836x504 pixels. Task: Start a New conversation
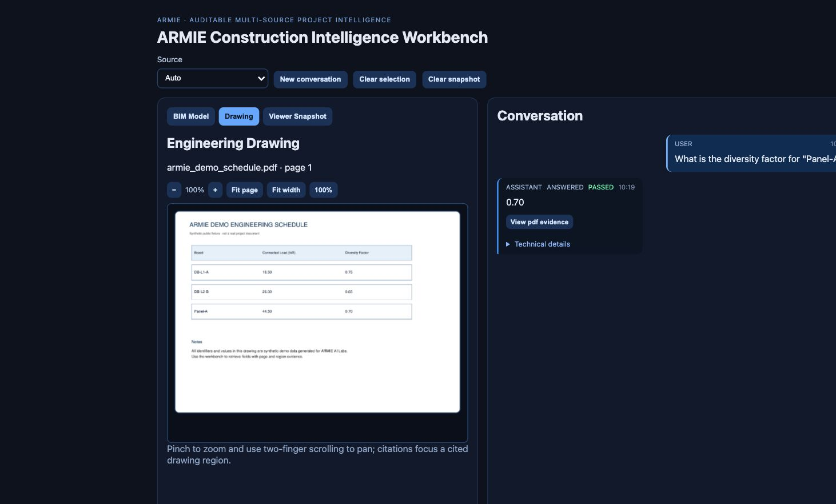pyautogui.click(x=310, y=79)
